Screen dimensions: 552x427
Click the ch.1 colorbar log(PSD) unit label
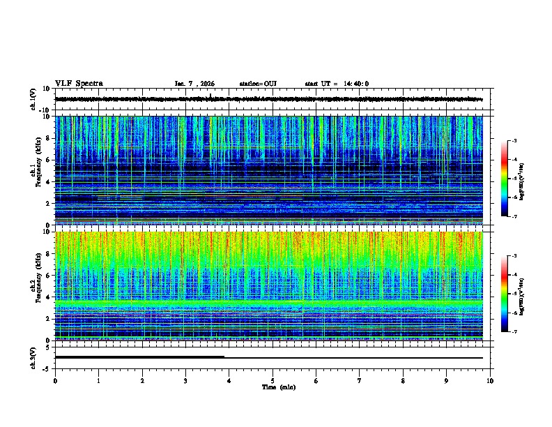pos(522,181)
